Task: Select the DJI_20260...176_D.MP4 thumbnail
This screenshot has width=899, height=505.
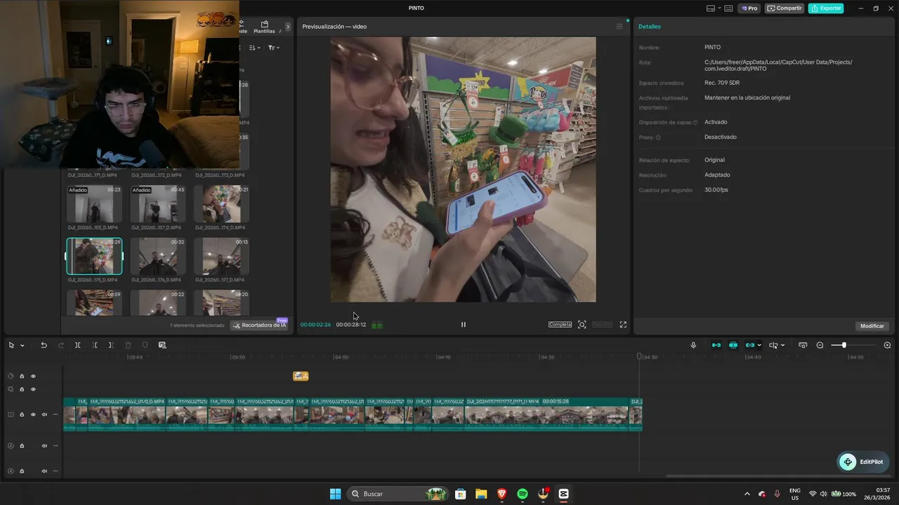Action: pos(158,256)
